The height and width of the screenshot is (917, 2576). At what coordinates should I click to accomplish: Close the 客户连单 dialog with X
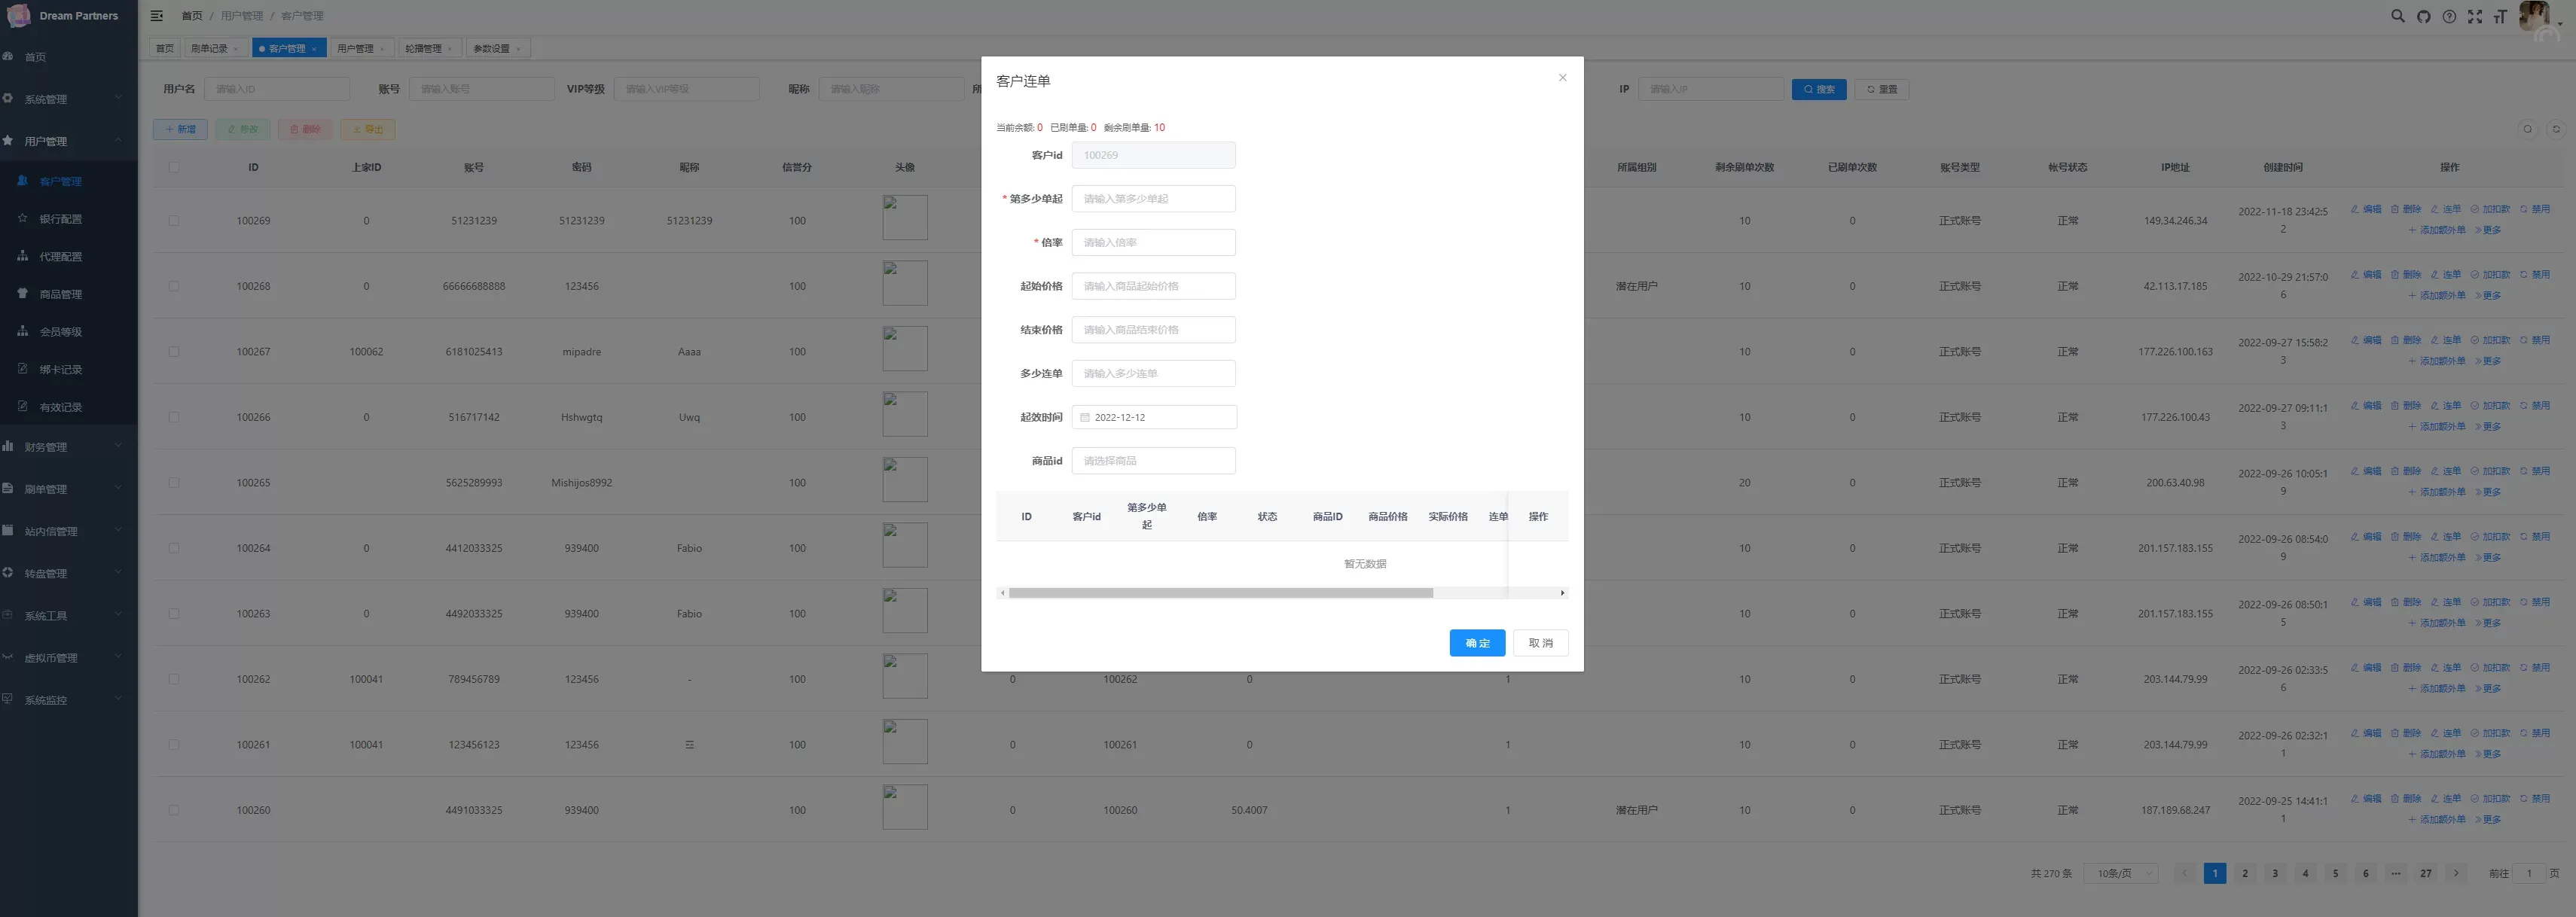click(x=1562, y=78)
